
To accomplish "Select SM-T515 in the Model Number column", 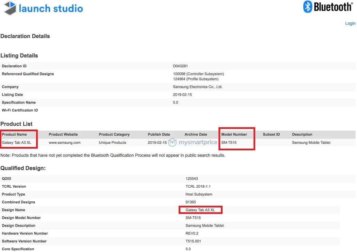I will point(229,142).
